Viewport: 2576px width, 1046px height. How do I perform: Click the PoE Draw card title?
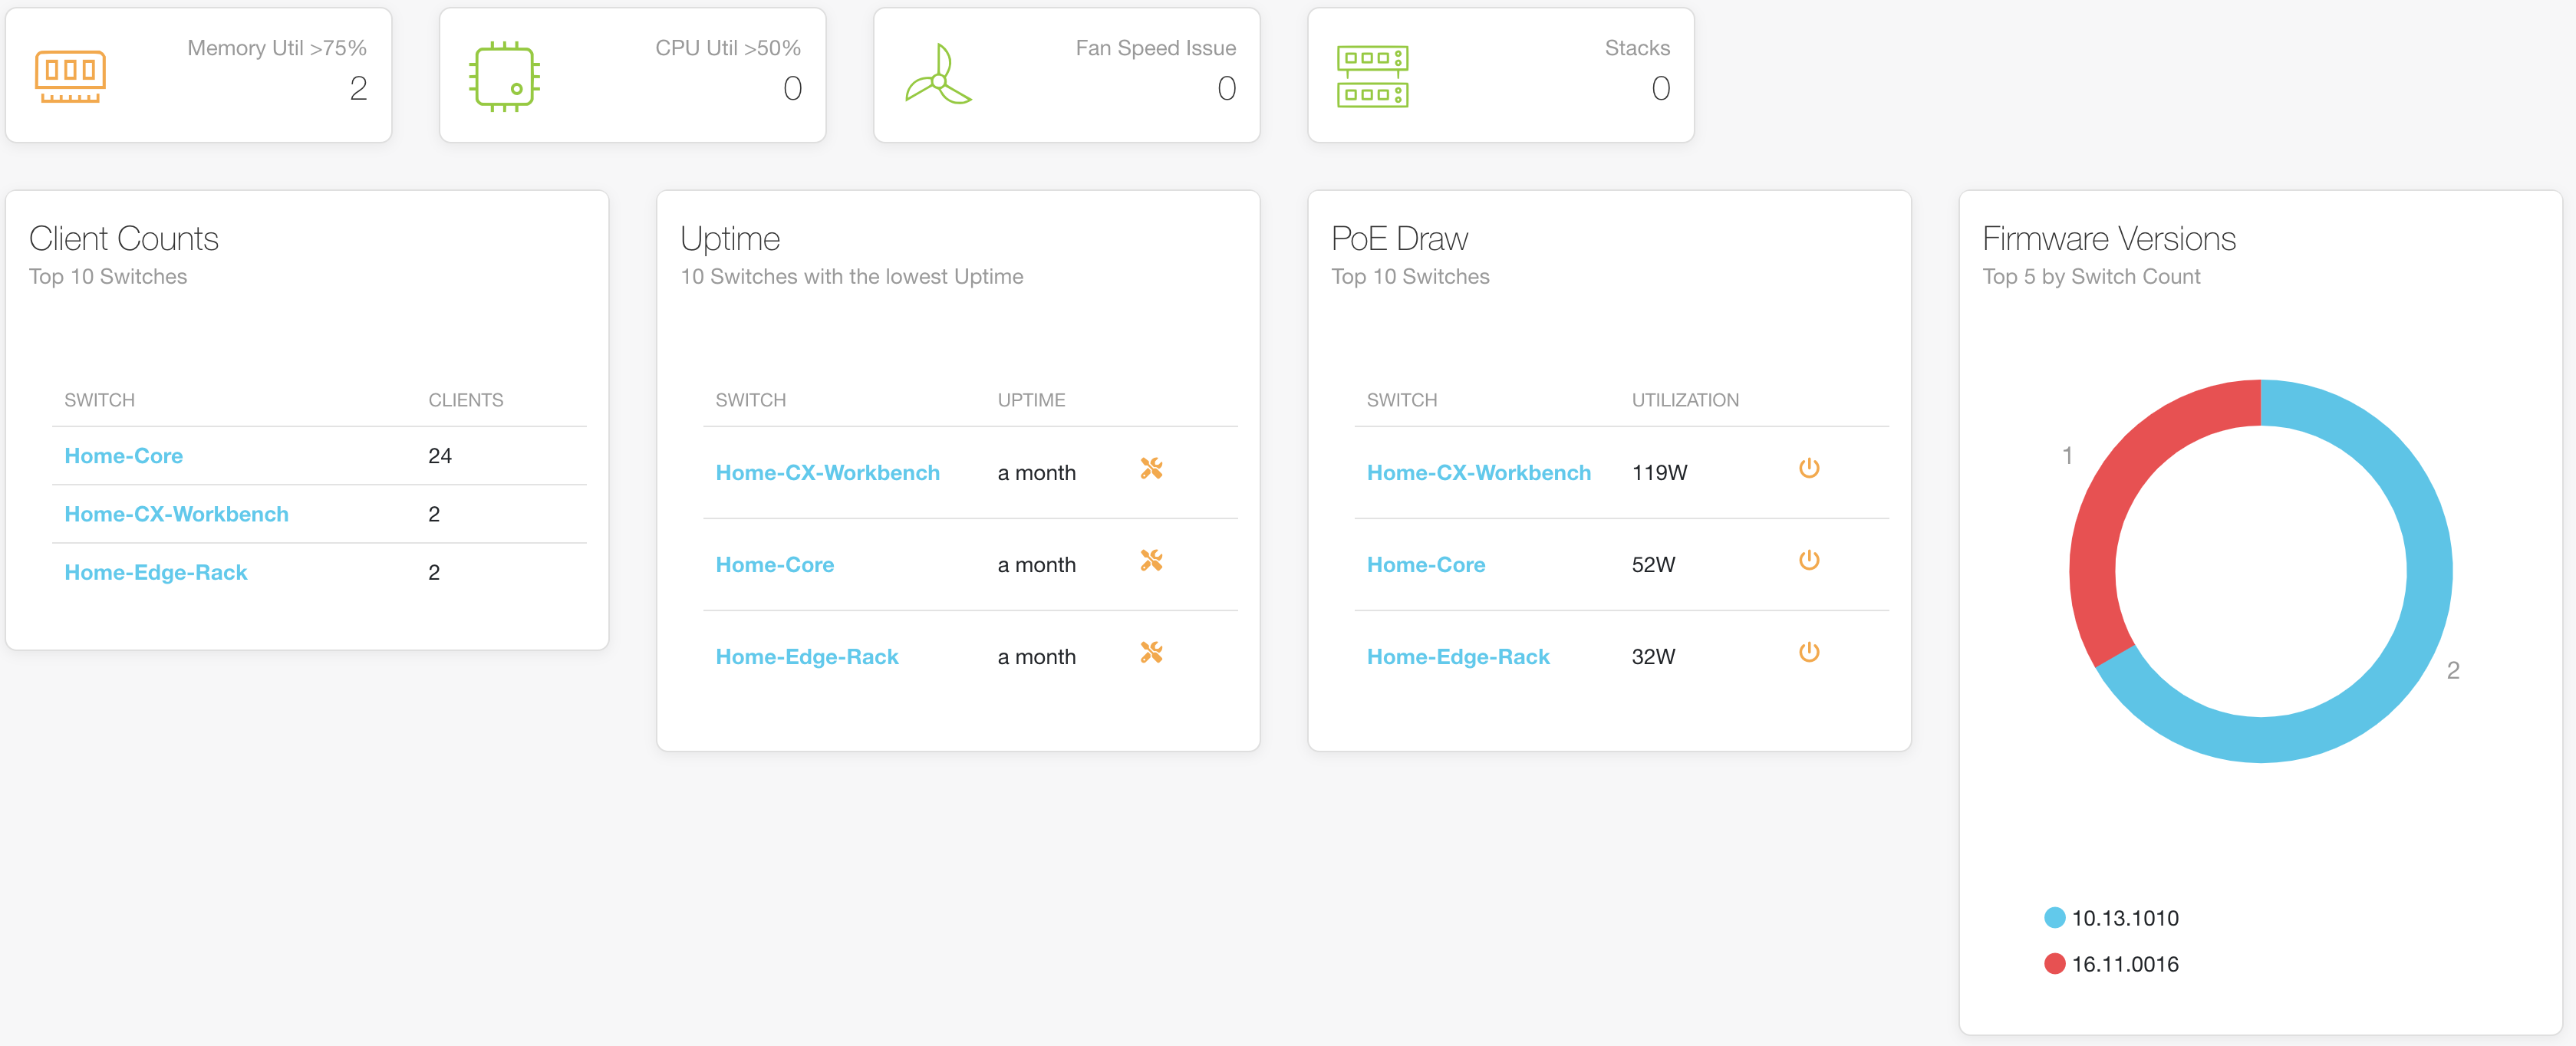[x=1399, y=239]
